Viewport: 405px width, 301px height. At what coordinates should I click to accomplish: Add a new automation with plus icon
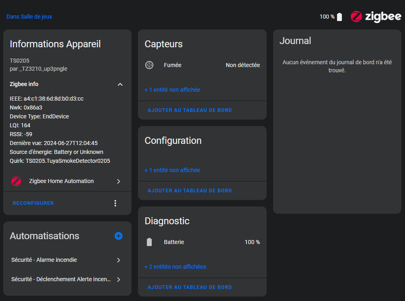(119, 236)
